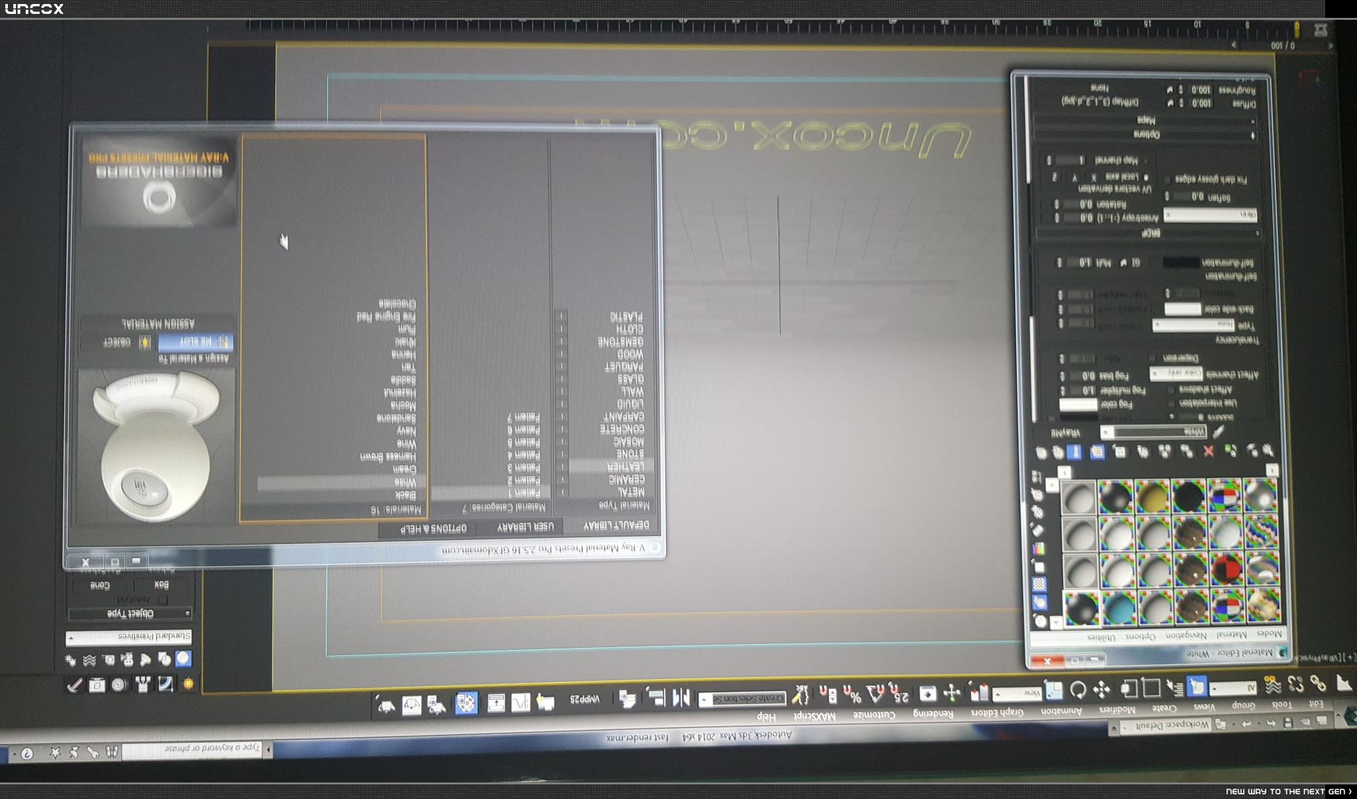Click the Align tool in main toolbar

pyautogui.click(x=655, y=698)
